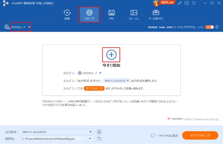Image resolution: width=223 pixels, height=144 pixels.
Task: Open the 変換 (Convert) tab
Action: pyautogui.click(x=67, y=14)
